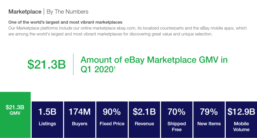
Task: Choose the $2.1B Revenue tile
Action: click(x=144, y=119)
